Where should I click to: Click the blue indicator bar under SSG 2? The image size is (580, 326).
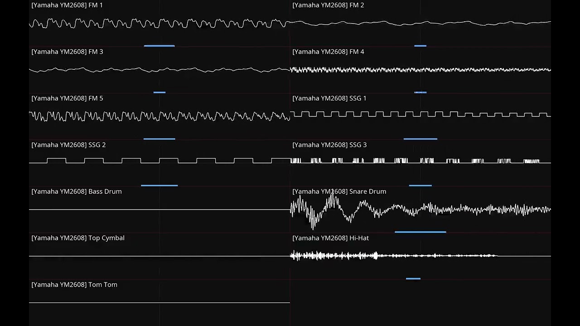pos(159,186)
